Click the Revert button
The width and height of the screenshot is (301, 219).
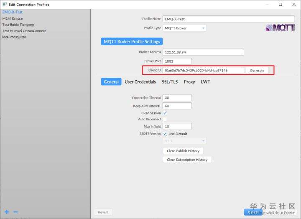point(103,212)
